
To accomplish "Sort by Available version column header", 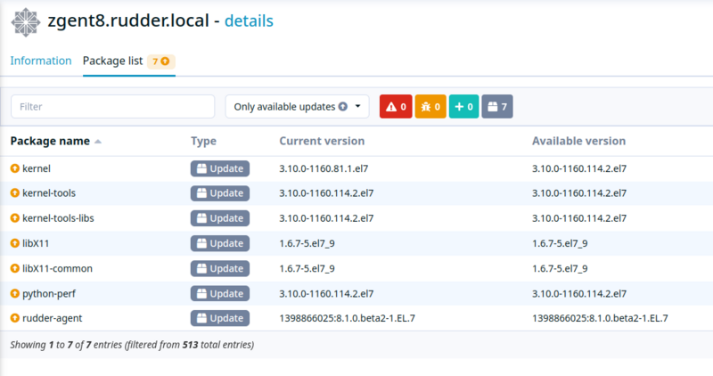I will coord(578,141).
